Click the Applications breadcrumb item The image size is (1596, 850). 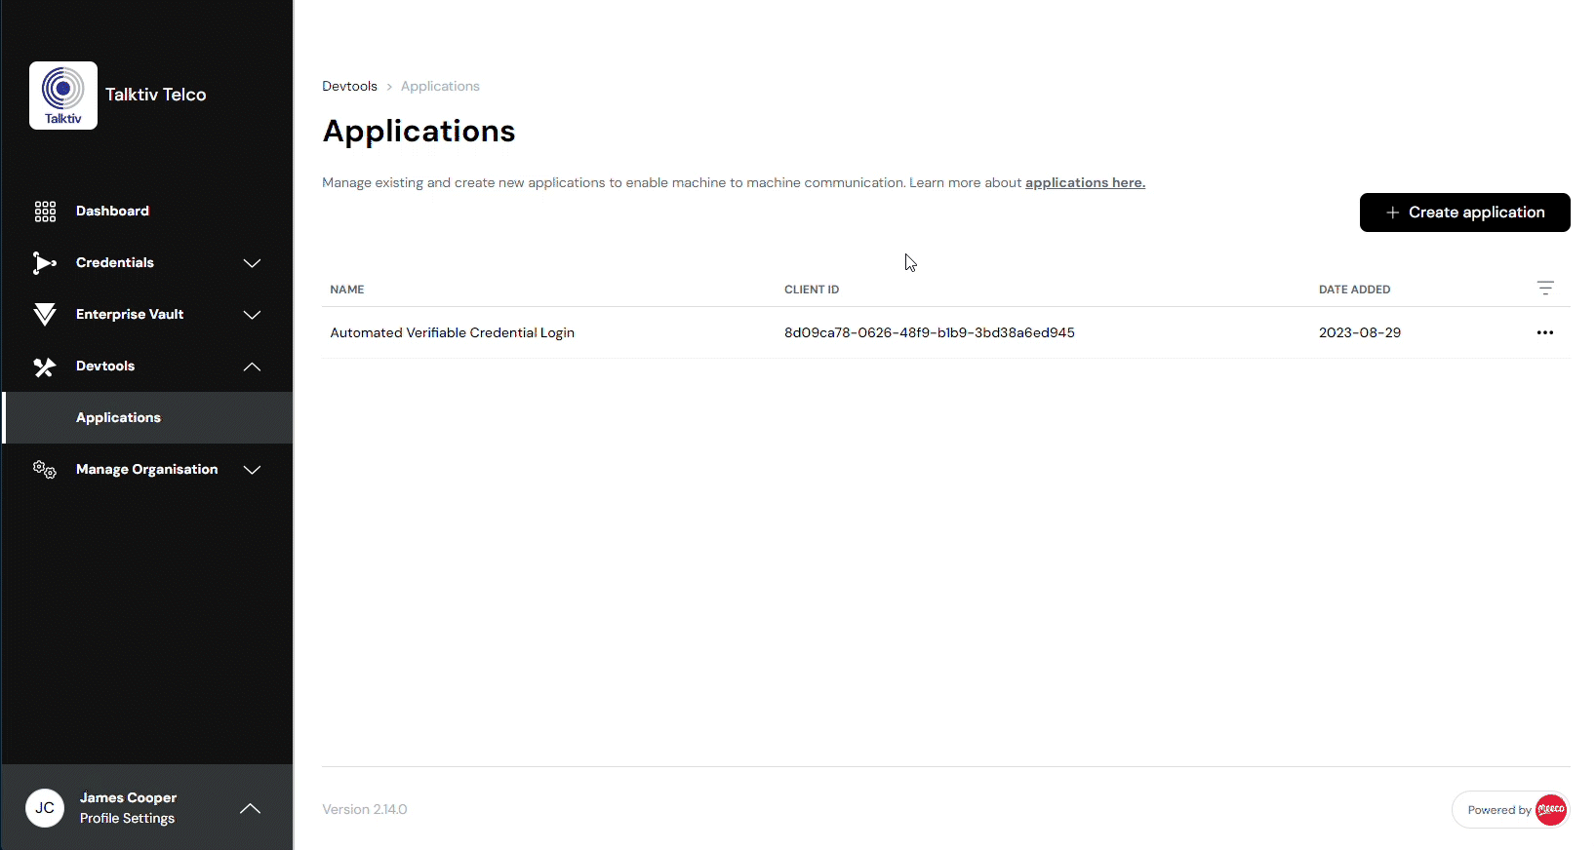[x=440, y=86]
